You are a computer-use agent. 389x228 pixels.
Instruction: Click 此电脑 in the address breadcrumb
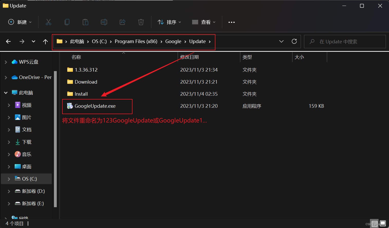tap(77, 41)
